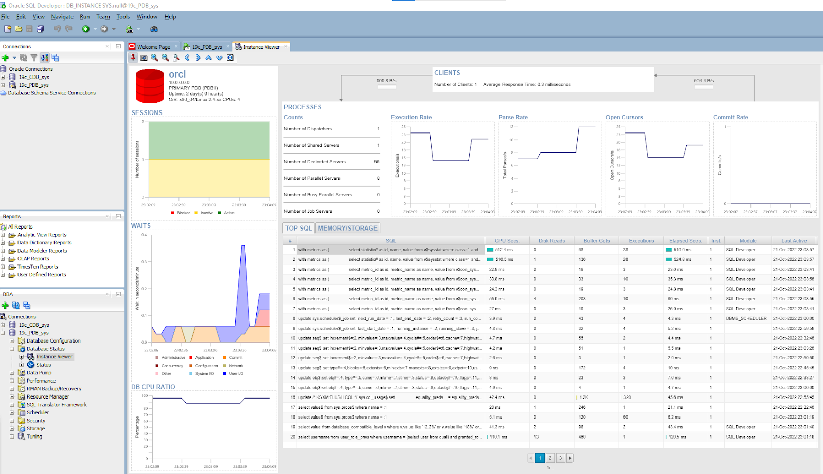Open new connection dropdown arrow in Connections
The width and height of the screenshot is (823, 474).
pos(14,58)
